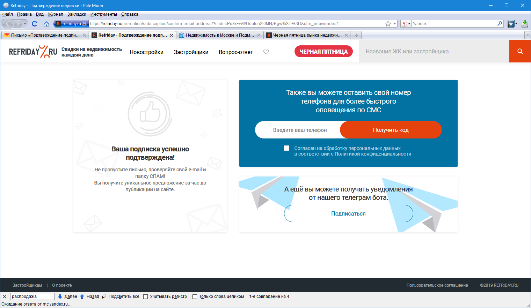Close the Черная пятница tab
531x308 pixels.
[346, 35]
